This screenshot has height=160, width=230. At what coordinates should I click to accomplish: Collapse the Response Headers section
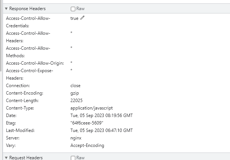point(6,9)
